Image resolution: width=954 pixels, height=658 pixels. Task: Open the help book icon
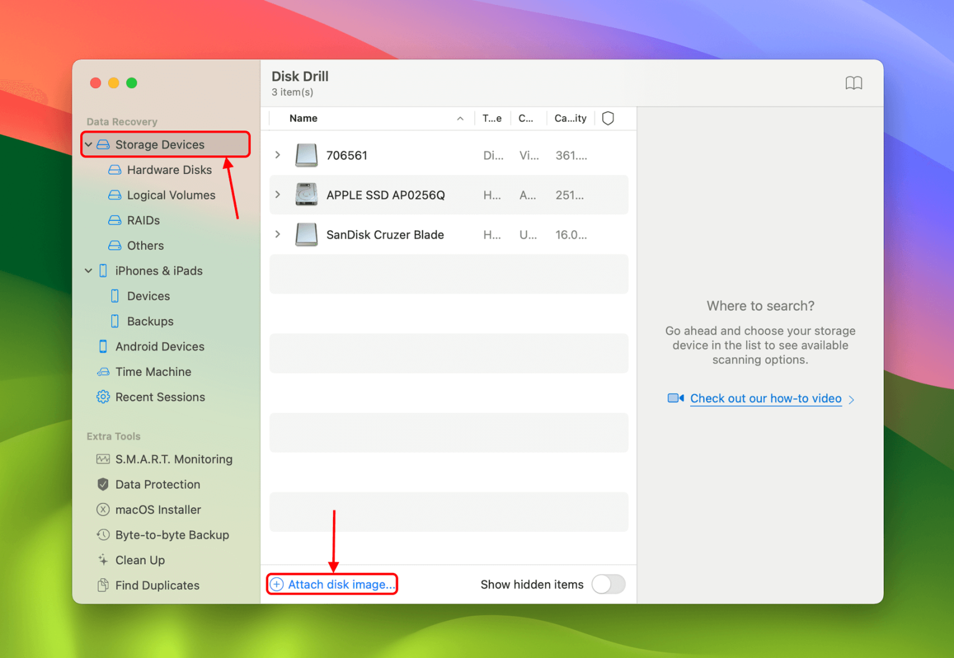coord(853,83)
